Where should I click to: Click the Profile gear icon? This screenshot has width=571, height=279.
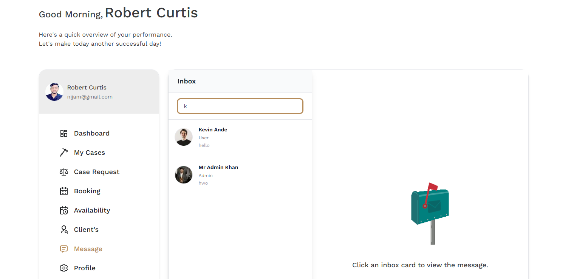64,268
